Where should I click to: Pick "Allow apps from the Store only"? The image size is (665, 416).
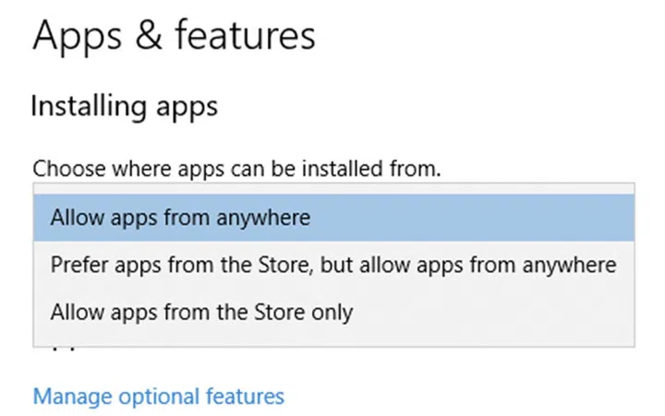click(x=201, y=312)
